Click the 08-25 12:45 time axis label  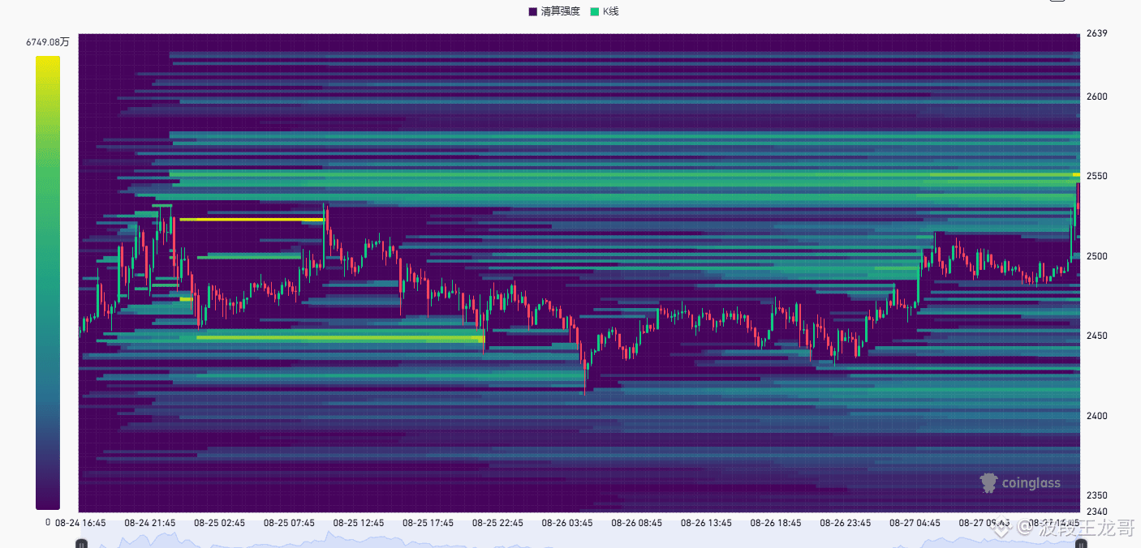pyautogui.click(x=359, y=523)
